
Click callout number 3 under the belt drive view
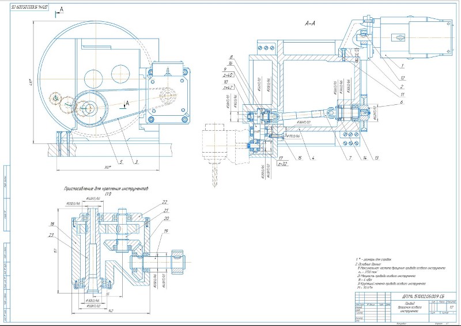136,162
